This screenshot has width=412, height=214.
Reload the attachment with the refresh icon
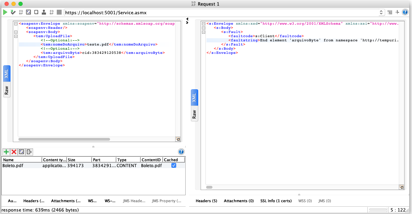pyautogui.click(x=22, y=151)
